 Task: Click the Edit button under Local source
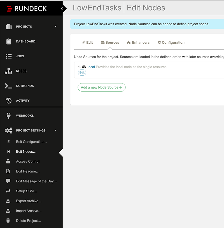[82, 73]
